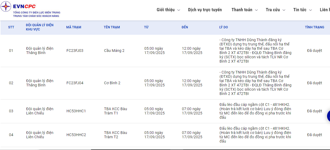Open the Tin tức dropdown chevron

[x=310, y=10]
